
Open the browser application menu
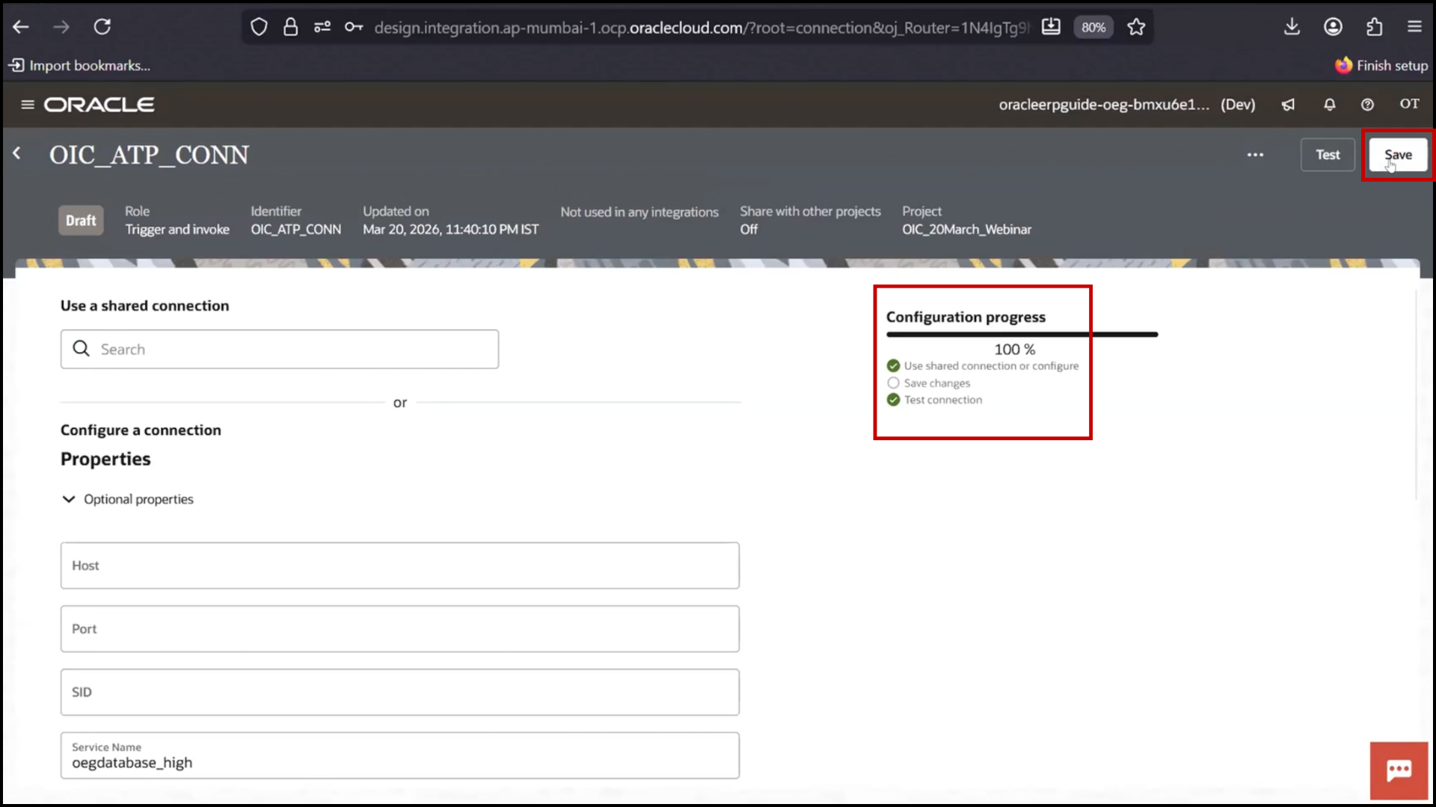tap(1414, 27)
